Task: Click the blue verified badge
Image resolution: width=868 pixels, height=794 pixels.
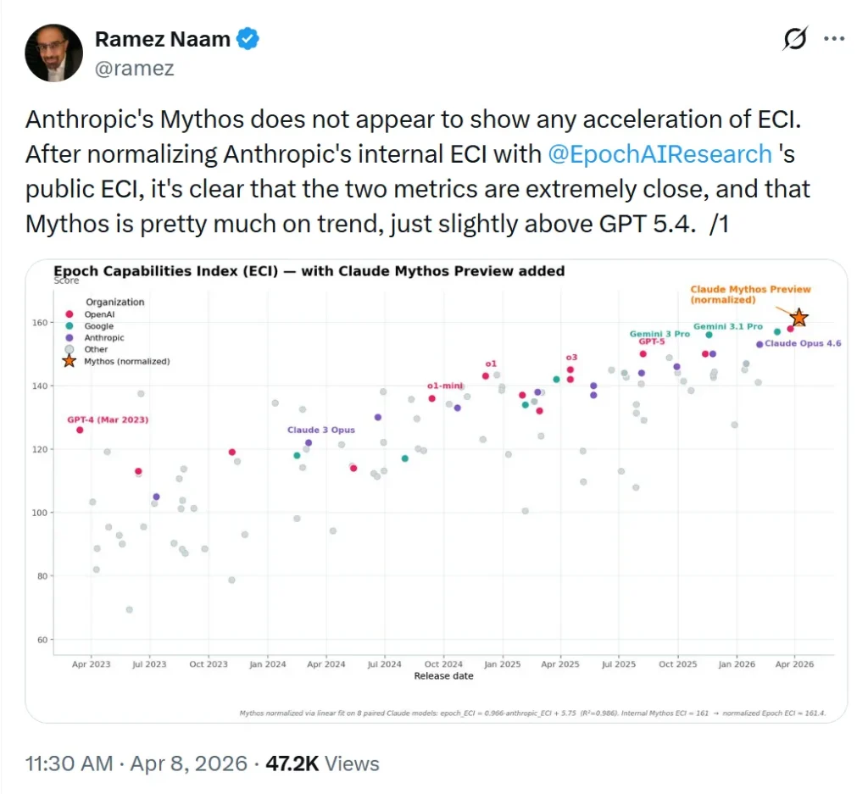Action: 248,39
